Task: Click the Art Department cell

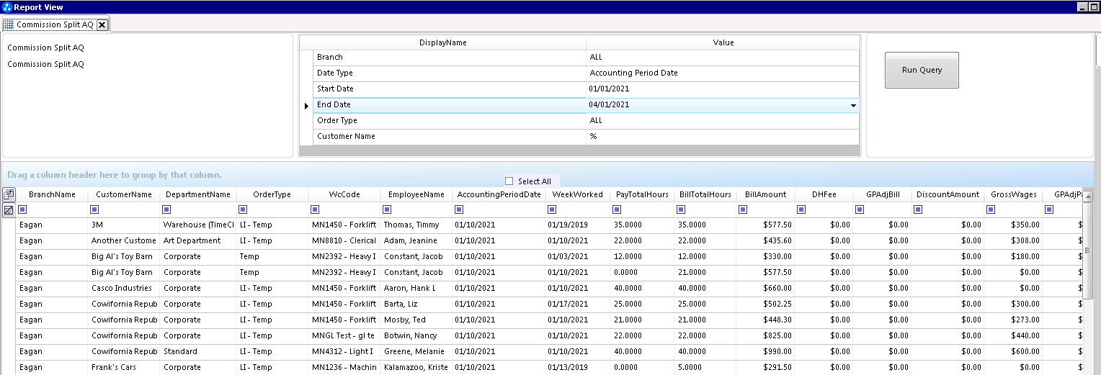Action: point(197,240)
